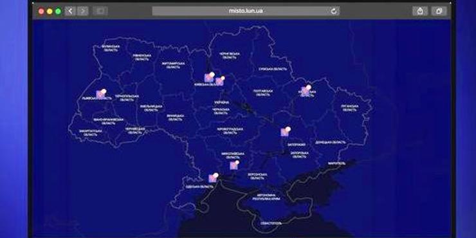Image resolution: width=476 pixels, height=238 pixels.
Task: Maximize window with green traffic light
Action: point(58,12)
